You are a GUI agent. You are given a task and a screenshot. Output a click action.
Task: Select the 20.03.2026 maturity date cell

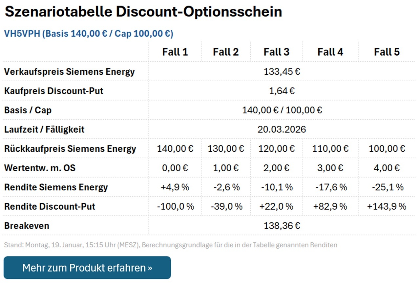coord(282,129)
